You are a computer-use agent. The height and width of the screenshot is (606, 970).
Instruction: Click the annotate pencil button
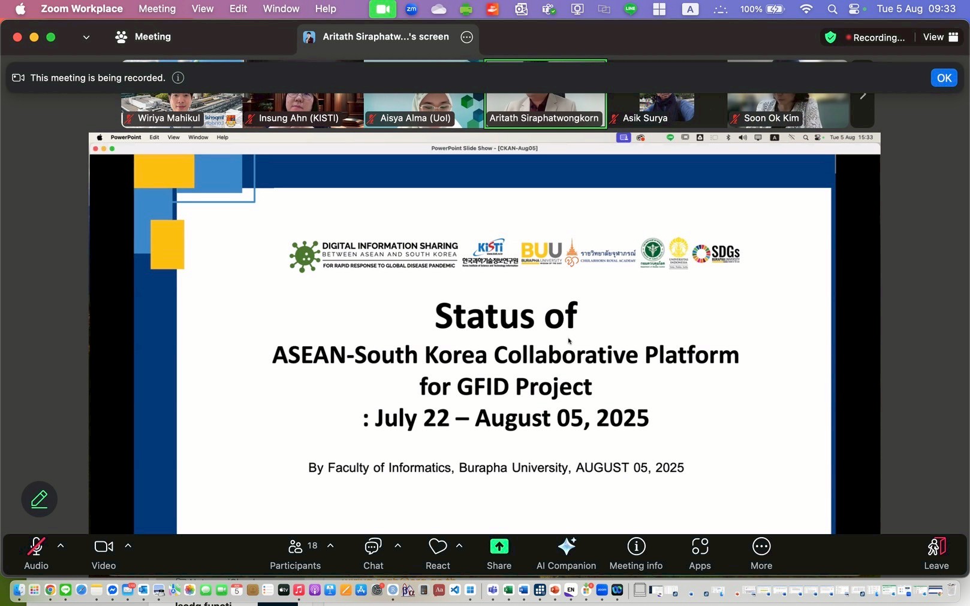(40, 499)
